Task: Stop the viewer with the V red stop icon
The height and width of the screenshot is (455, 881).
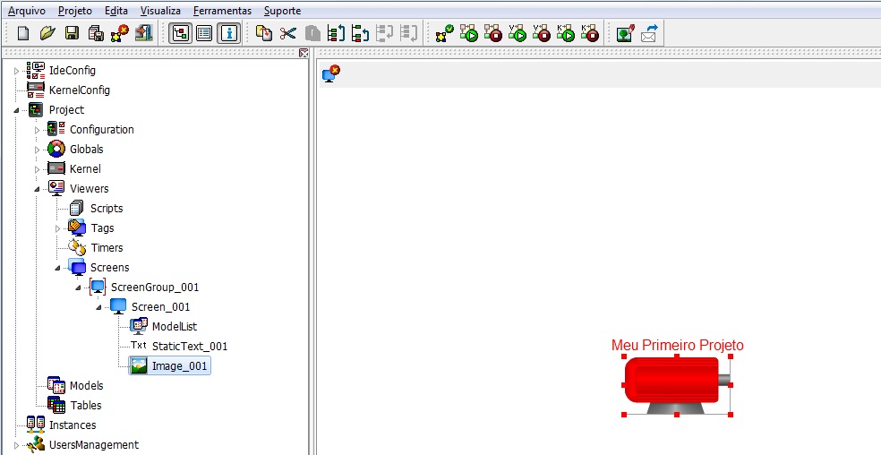Action: pos(542,33)
